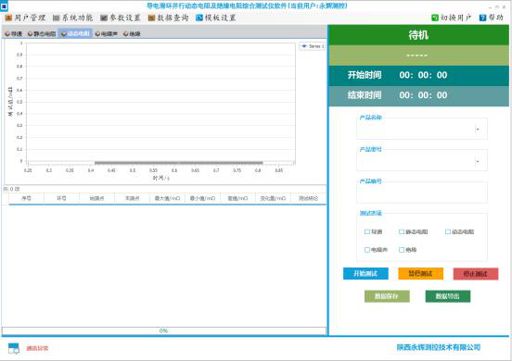
Task: Open 用户管理 user management icon
Action: point(8,18)
